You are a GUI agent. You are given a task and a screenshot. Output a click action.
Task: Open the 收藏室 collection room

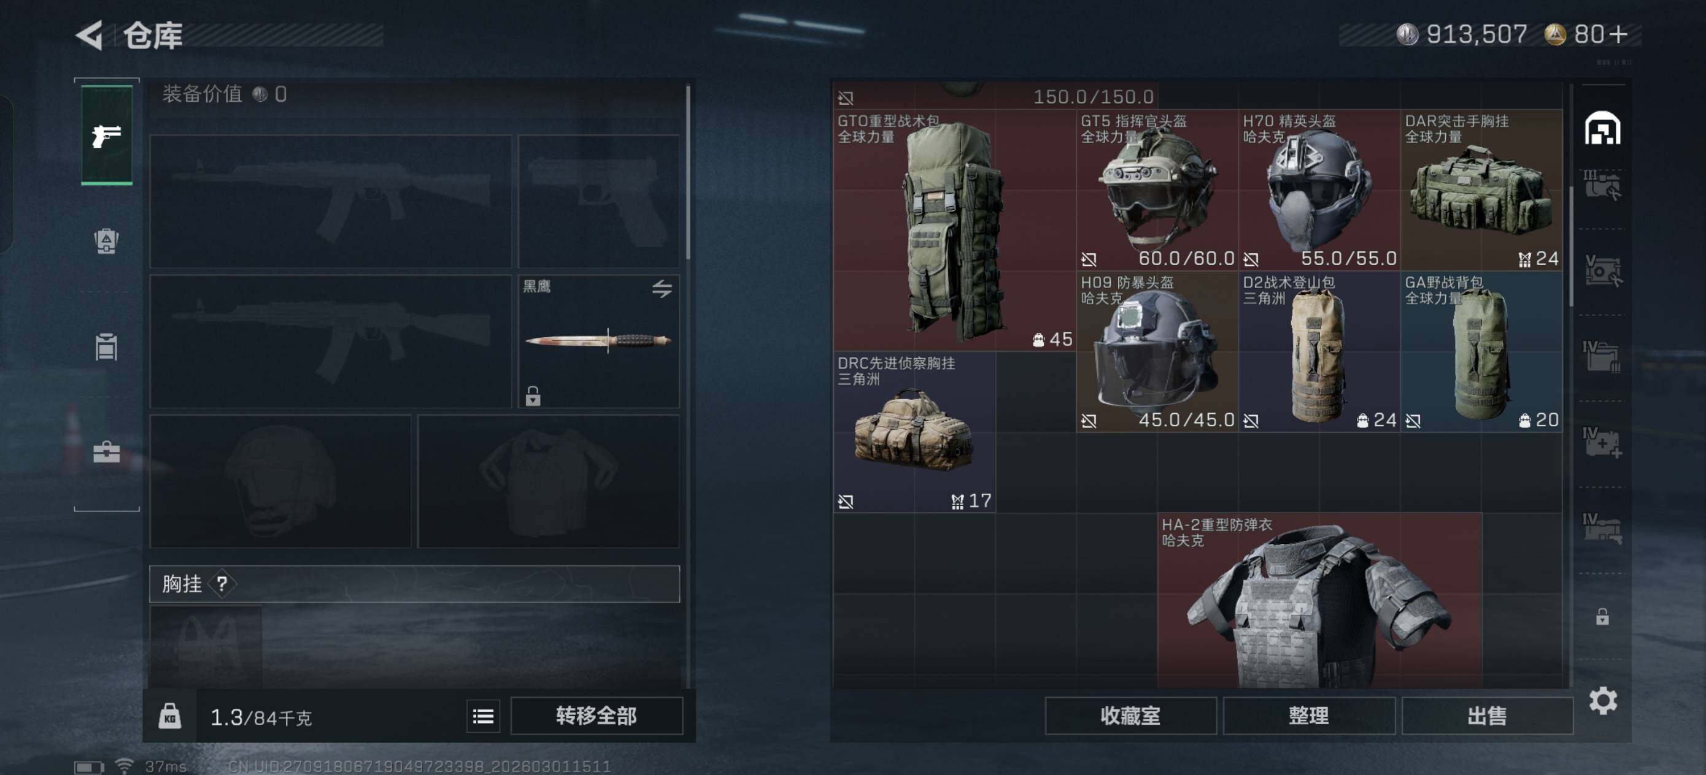(x=1130, y=716)
